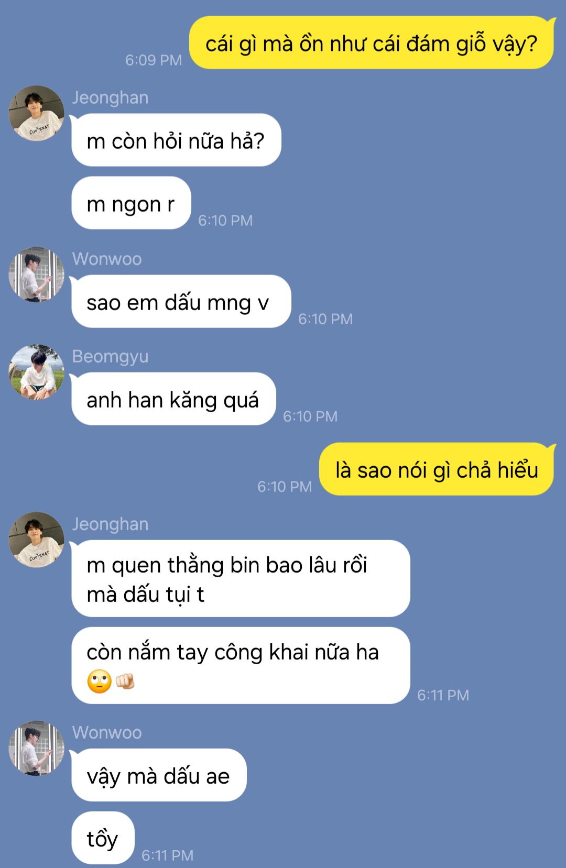
Task: Open Beomgyu's profile picture
Action: point(36,372)
